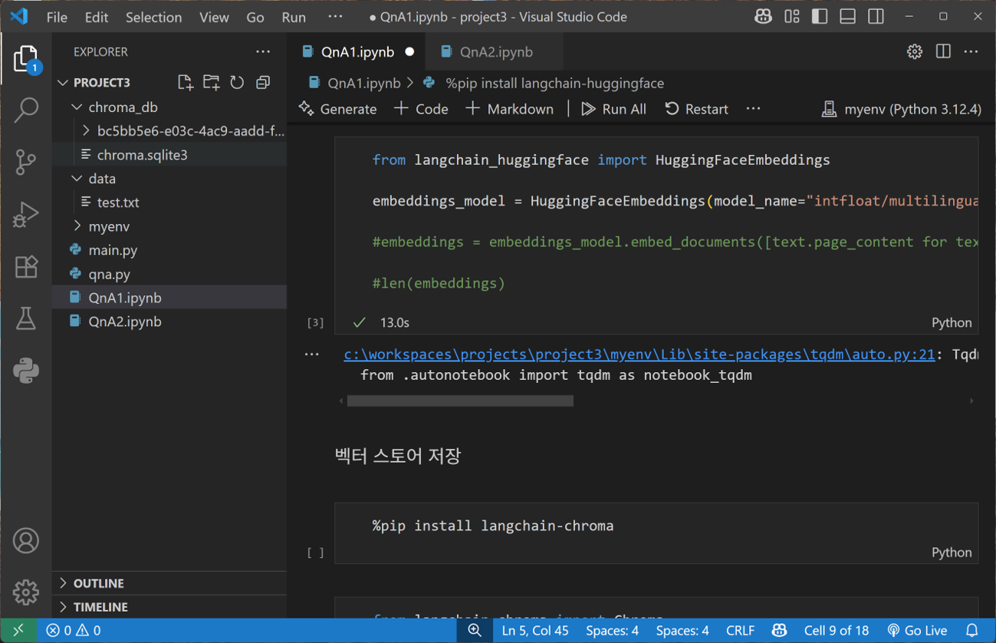Open the Explorer view in activity bar

coord(25,60)
